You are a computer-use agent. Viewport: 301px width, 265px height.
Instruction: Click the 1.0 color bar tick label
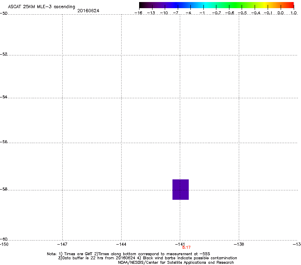click(x=294, y=13)
